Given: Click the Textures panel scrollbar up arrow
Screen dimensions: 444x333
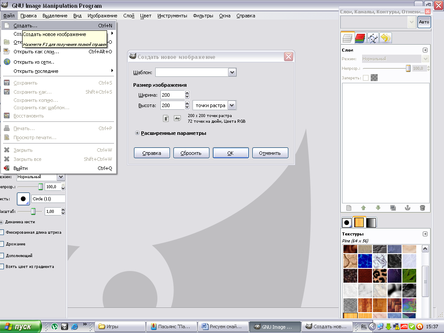Looking at the screenshot, I should (425, 248).
